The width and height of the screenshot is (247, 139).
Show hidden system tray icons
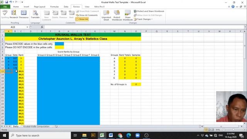198,136
